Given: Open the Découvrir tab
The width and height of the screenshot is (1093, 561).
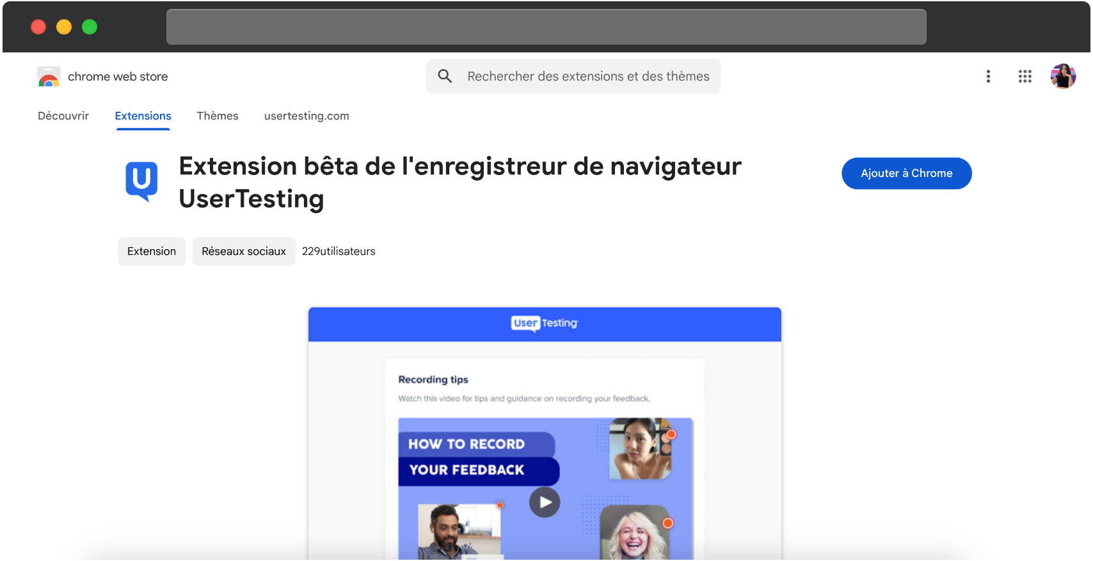Looking at the screenshot, I should (x=63, y=116).
